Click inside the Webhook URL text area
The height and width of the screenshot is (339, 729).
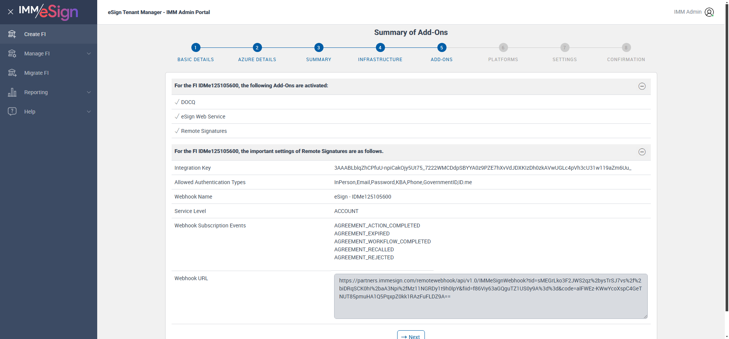point(491,296)
